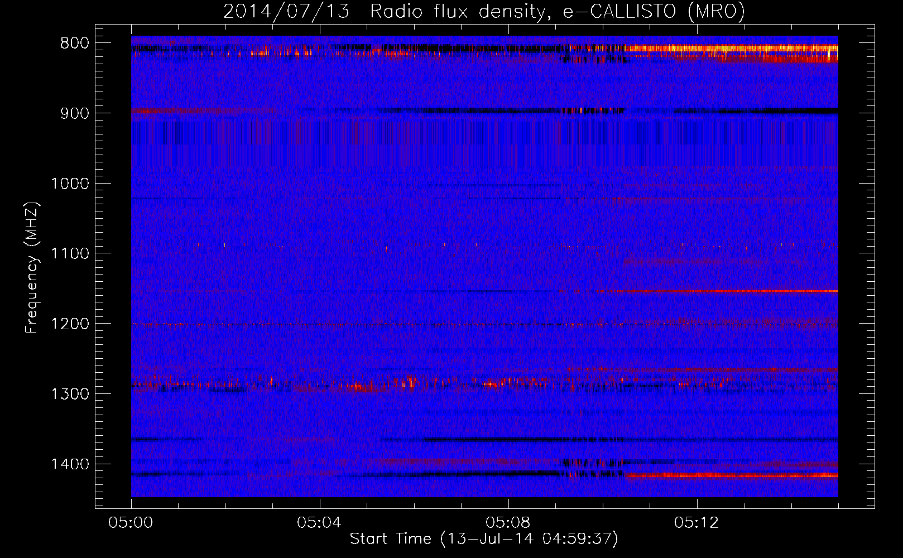Click the 1400 frequency tick label
Screen dimensions: 903x558
[70, 464]
